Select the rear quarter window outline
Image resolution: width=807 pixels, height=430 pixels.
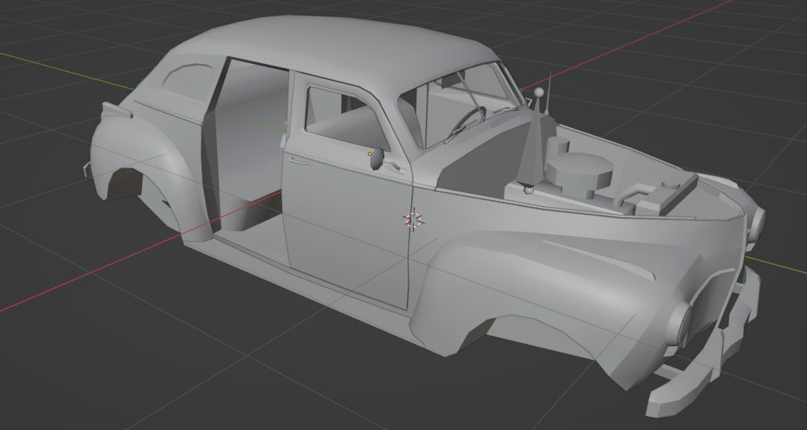(x=187, y=83)
